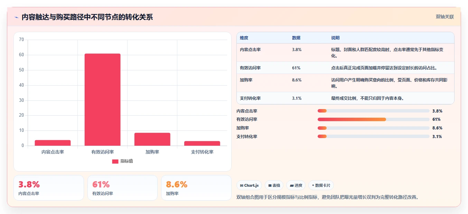Viewport: 468px width, 214px height.
Task: Click the lightning icon beside the page title
Action: pos(17,17)
